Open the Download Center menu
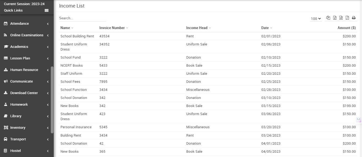The width and height of the screenshot is (362, 157). coord(24,93)
